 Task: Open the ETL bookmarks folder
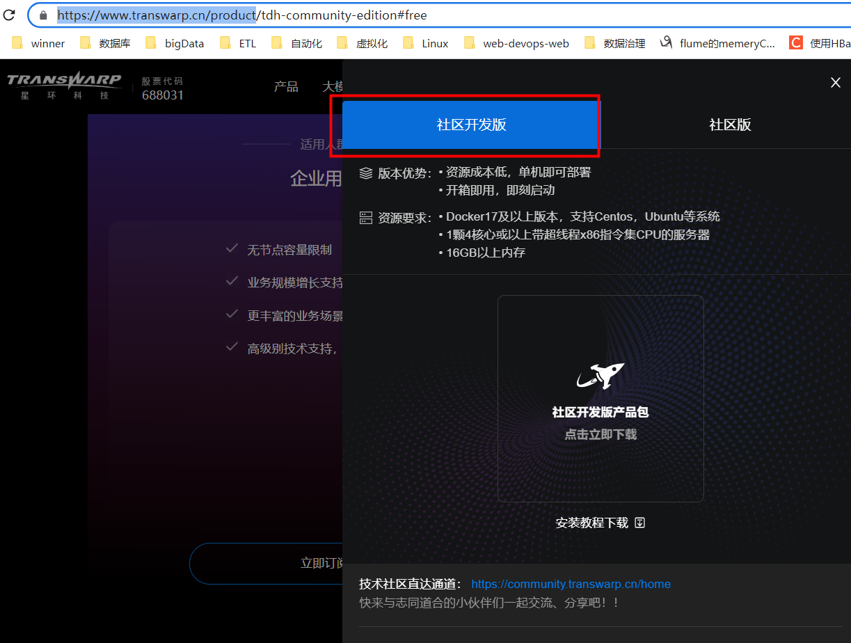pyautogui.click(x=238, y=43)
